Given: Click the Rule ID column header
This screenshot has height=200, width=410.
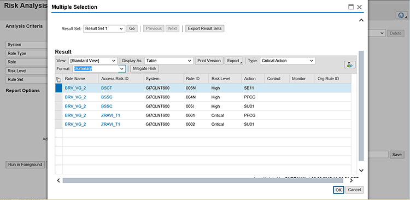Looking at the screenshot, I should pos(196,79).
